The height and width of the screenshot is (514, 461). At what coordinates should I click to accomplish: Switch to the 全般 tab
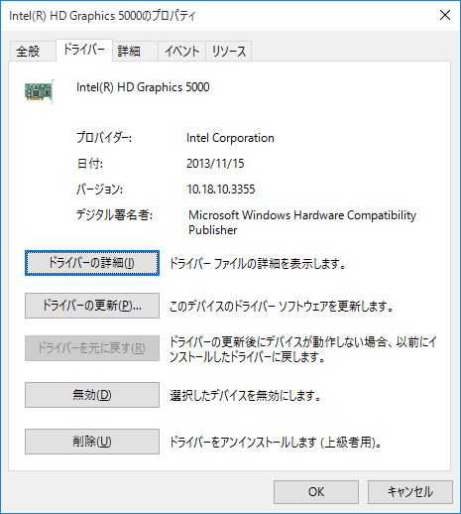tap(33, 52)
